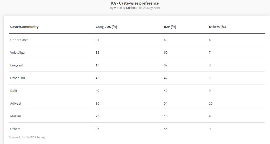This screenshot has height=144, width=270.
Task: Click the BJP (%) column header
Action: coord(170,27)
